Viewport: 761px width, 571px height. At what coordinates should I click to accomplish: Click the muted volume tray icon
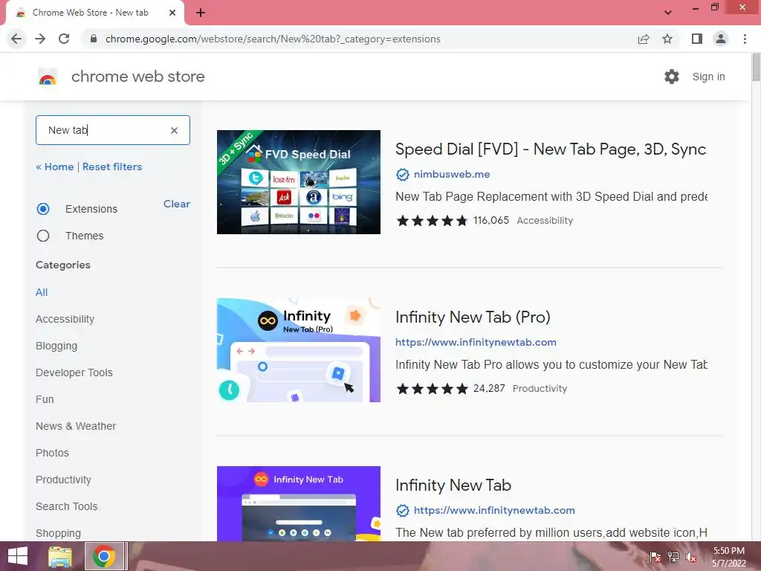691,556
